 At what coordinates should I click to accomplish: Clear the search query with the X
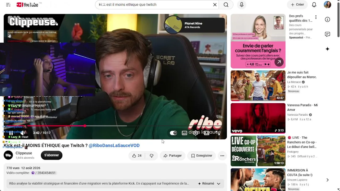pyautogui.click(x=215, y=5)
